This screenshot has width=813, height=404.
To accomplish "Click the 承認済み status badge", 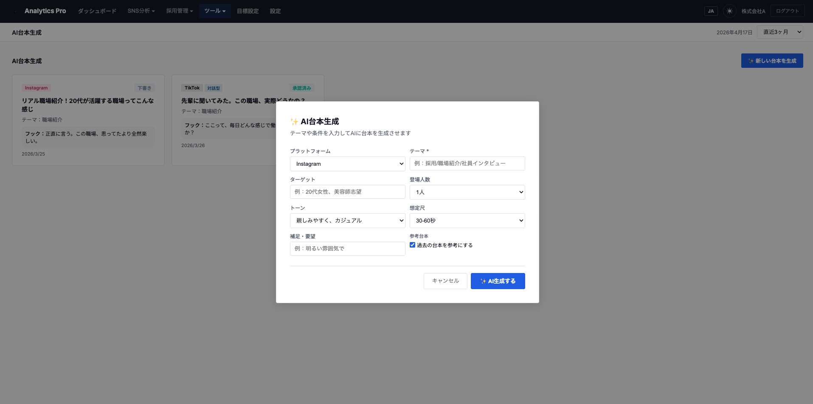I will coord(301,88).
